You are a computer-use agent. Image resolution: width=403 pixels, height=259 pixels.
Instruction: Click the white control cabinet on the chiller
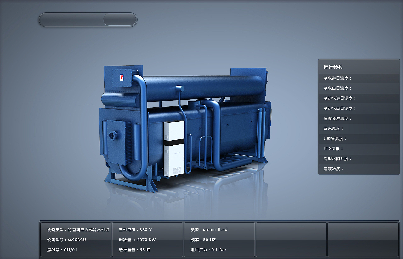pyautogui.click(x=174, y=149)
